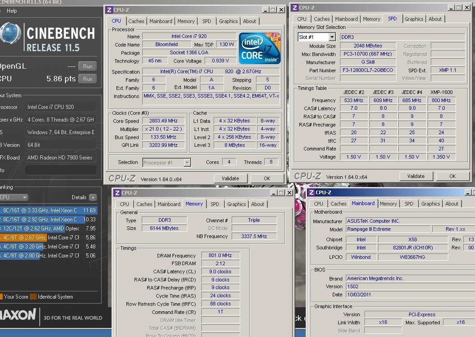Select the 8C/16T @ 3.33 GHz ranking row
Viewport: 475px width, 337px height.
pos(48,211)
